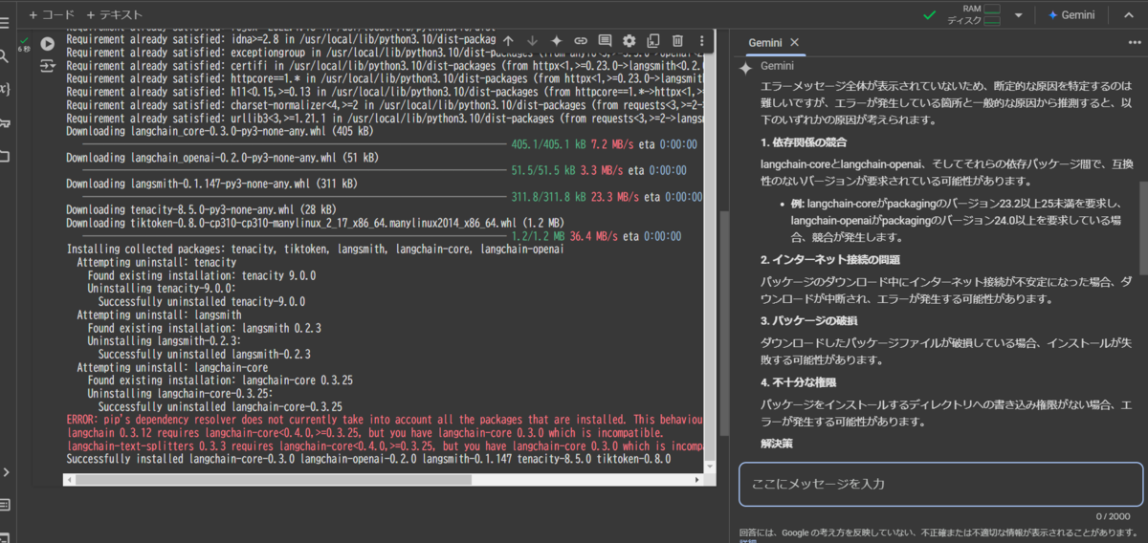The height and width of the screenshot is (543, 1148).
Task: Move cell up with the up arrow
Action: point(508,41)
